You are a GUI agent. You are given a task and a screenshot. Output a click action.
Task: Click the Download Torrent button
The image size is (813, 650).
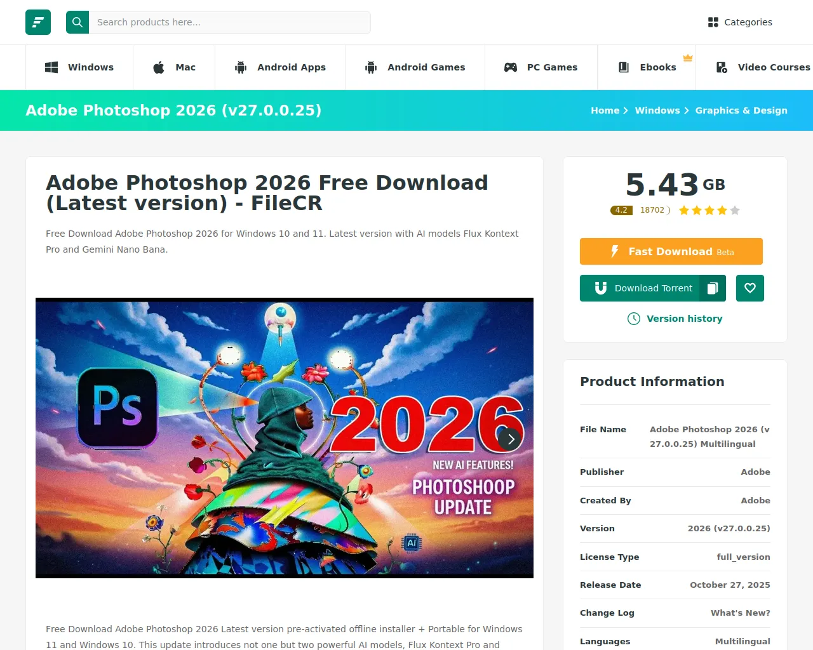640,288
